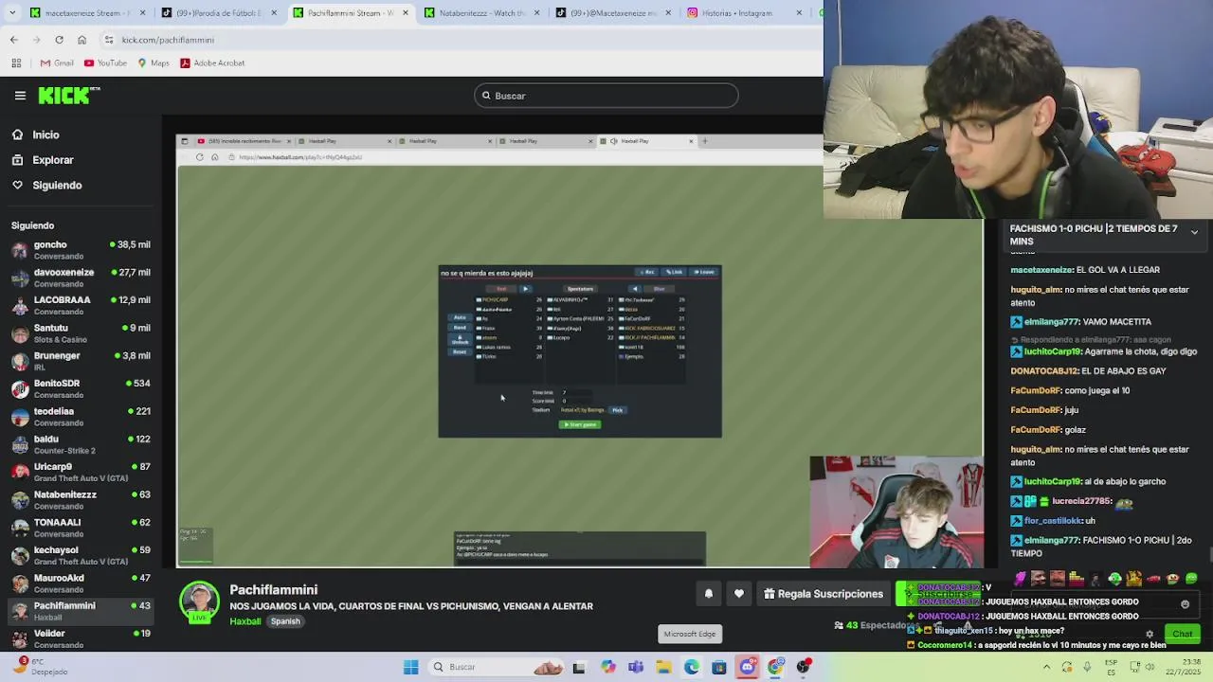Open kechaysol's channel
1213x682 pixels.
click(x=81, y=555)
